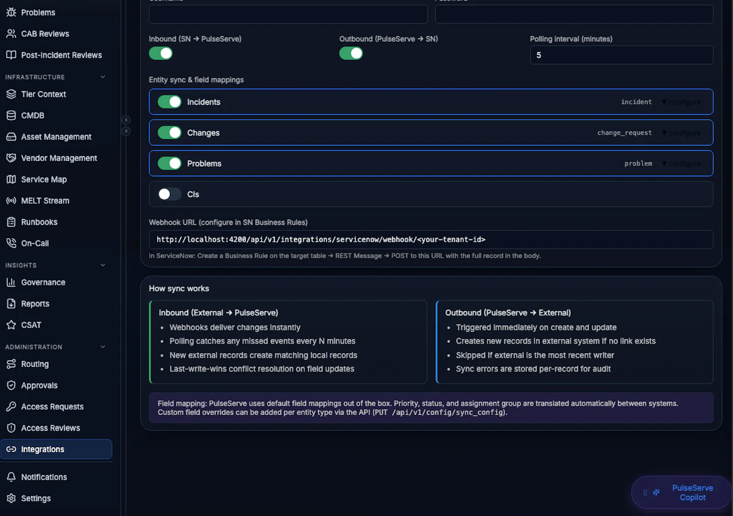Open Notifications page
Screen dimensions: 733x516
tap(56, 477)
